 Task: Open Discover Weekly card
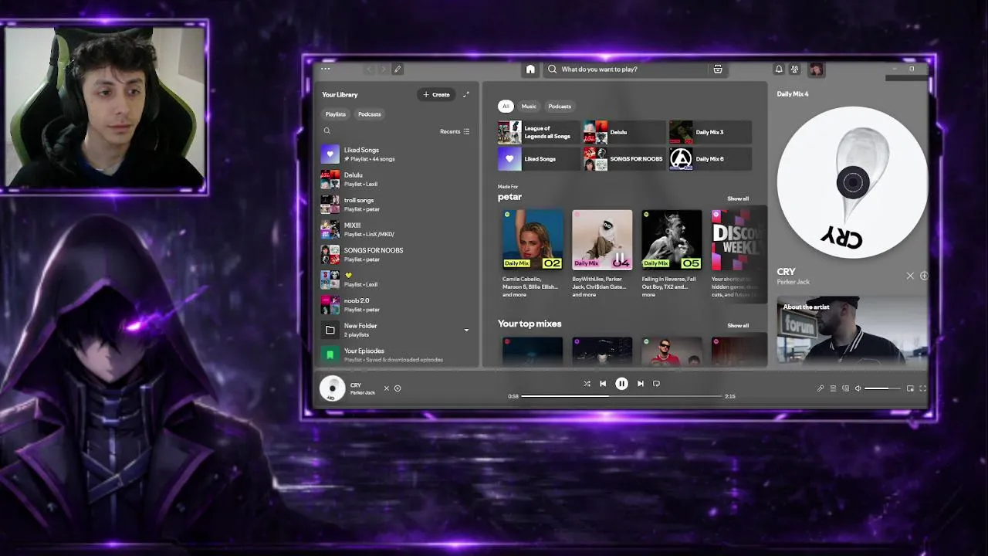click(738, 254)
